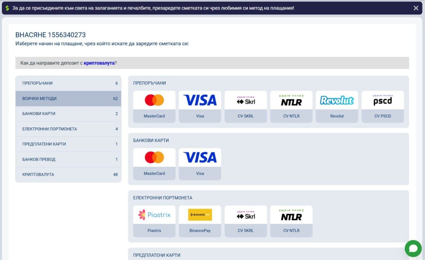Choose Piastrix e-wallet
The height and width of the screenshot is (260, 425).
click(x=154, y=221)
